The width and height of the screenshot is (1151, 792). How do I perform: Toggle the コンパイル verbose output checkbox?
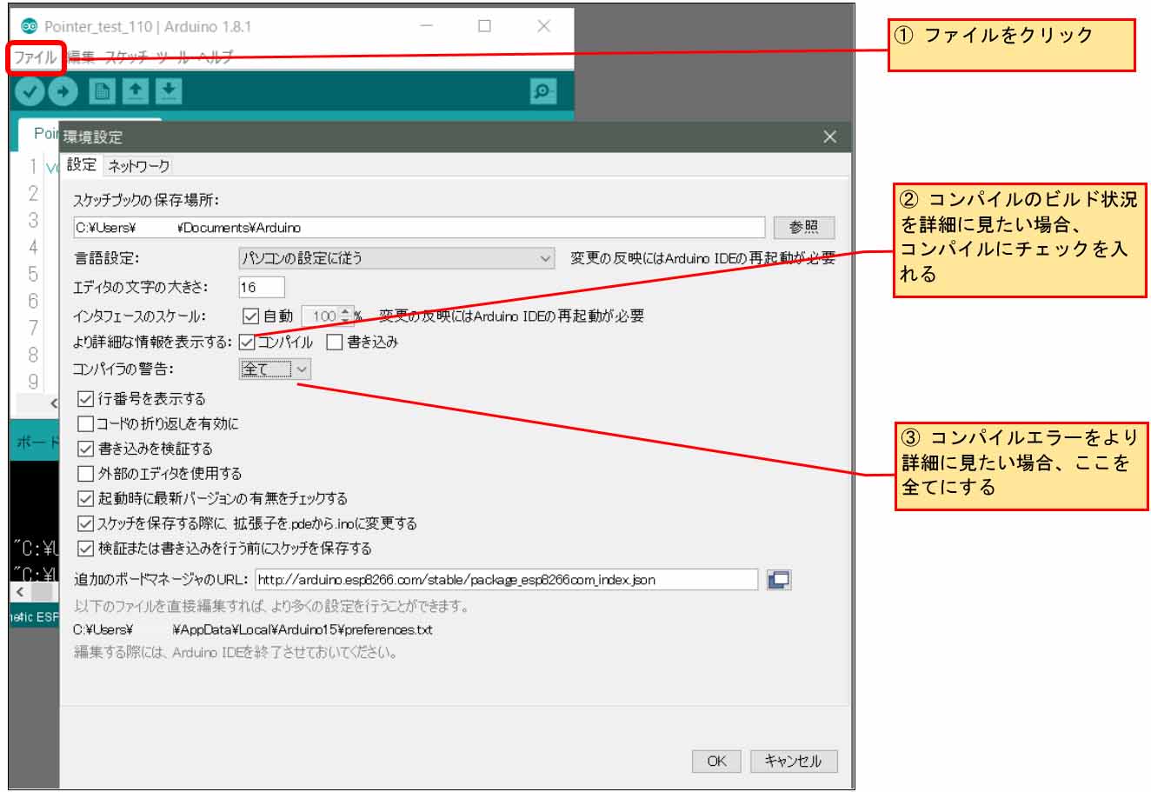[x=248, y=343]
